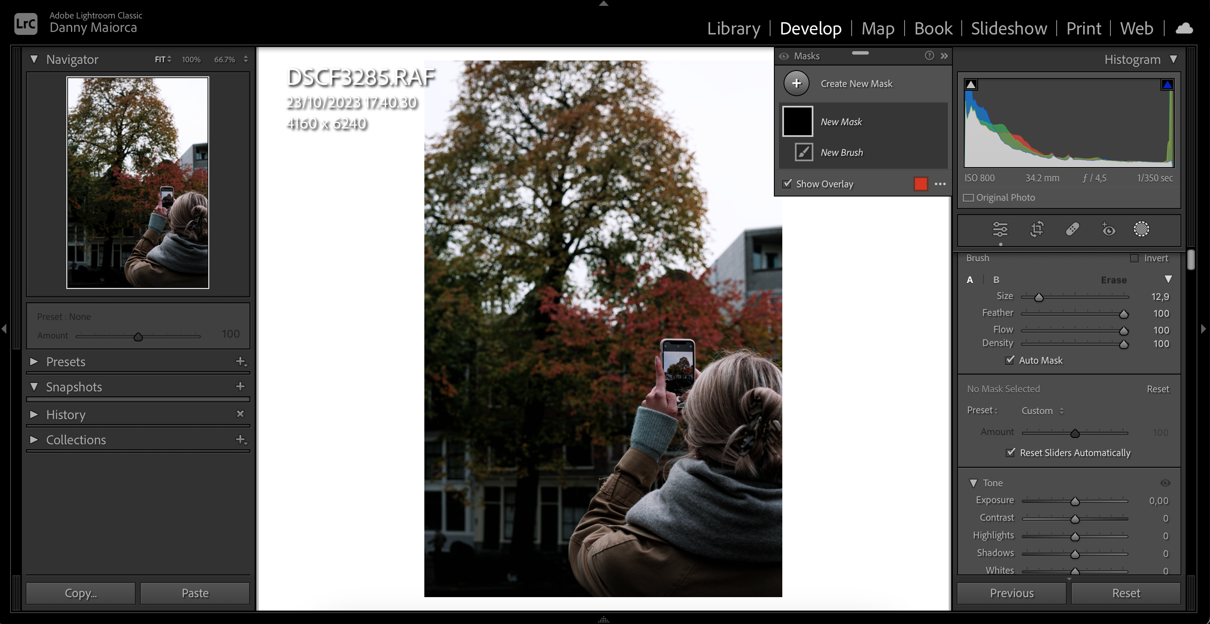Switch to the Library module
Image resolution: width=1210 pixels, height=624 pixels.
734,28
